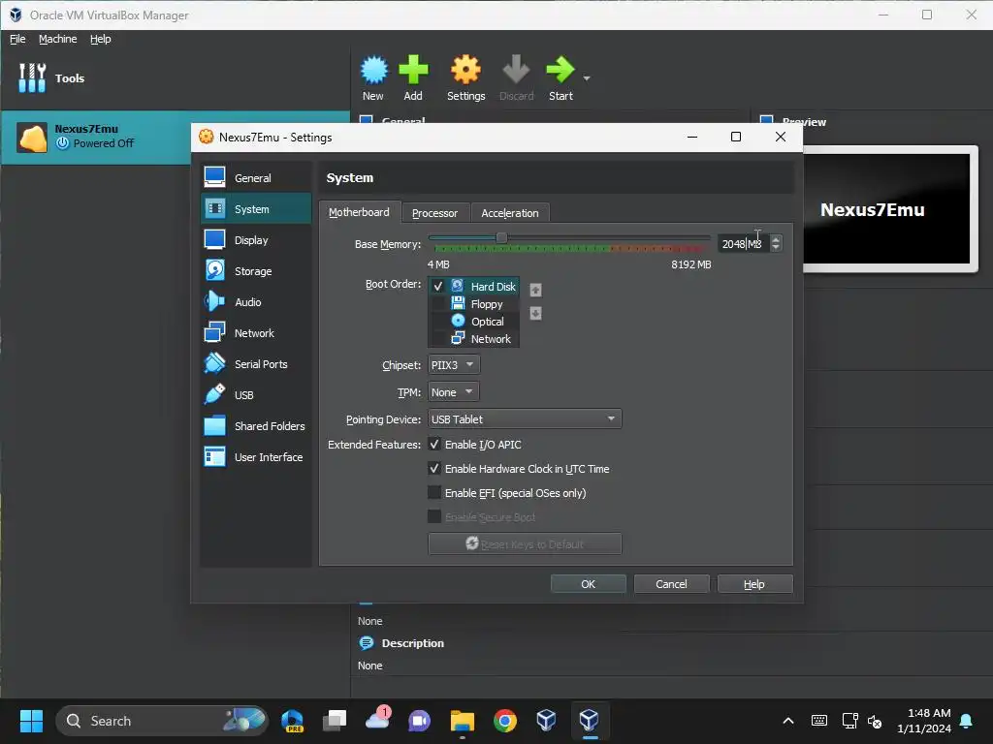
Task: Open Storage settings category
Action: (x=256, y=271)
